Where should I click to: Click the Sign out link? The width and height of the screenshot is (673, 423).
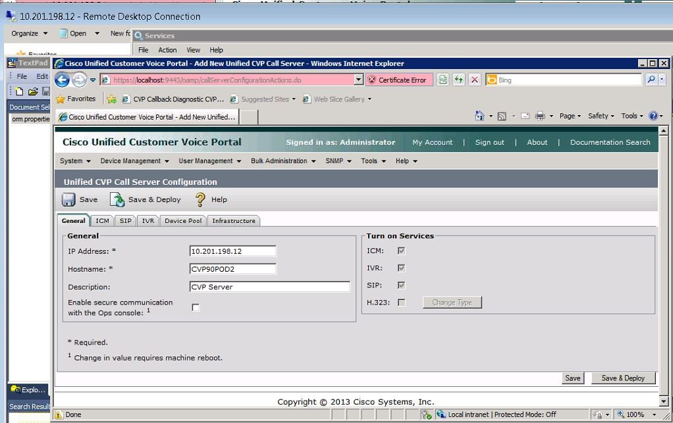tap(489, 142)
